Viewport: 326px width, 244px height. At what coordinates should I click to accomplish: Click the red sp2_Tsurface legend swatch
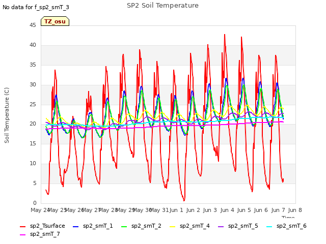pos(22,227)
